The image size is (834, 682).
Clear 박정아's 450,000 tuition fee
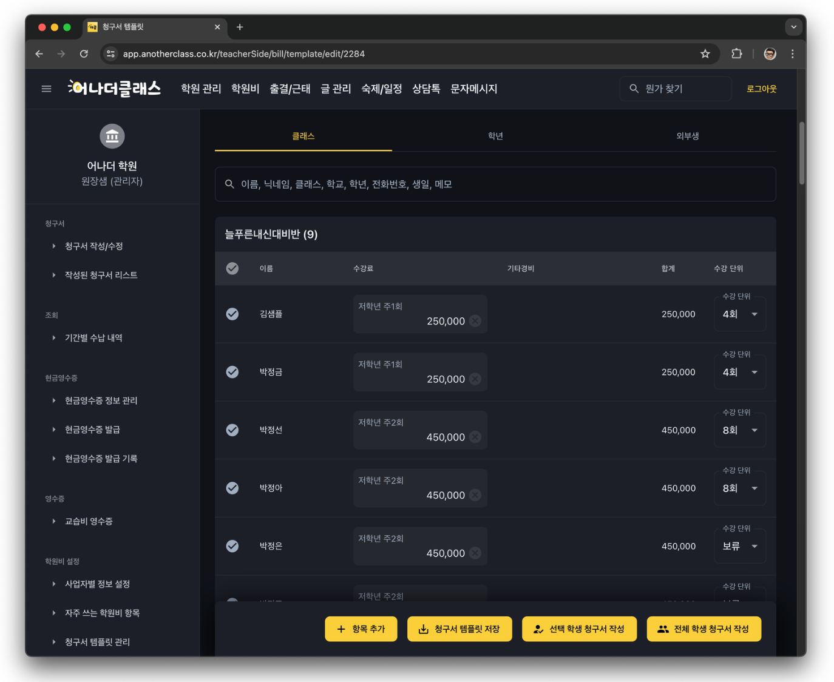point(475,495)
